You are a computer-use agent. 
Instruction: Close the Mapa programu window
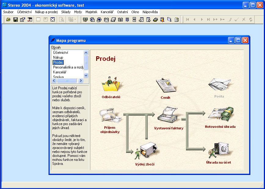[x=245, y=40]
